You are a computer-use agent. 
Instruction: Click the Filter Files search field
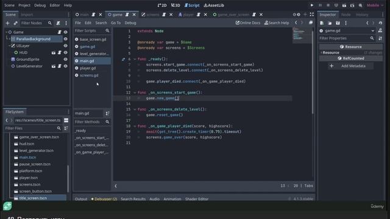click(33, 128)
